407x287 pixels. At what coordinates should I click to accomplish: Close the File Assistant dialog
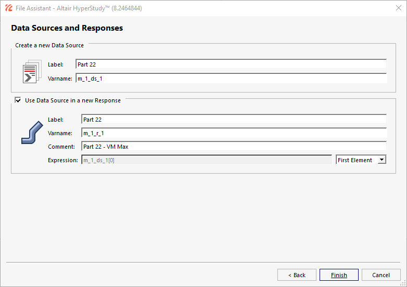point(399,8)
